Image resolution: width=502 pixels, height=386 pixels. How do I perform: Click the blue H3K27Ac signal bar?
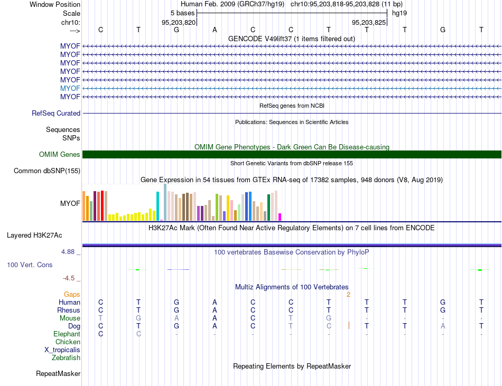[x=292, y=246]
